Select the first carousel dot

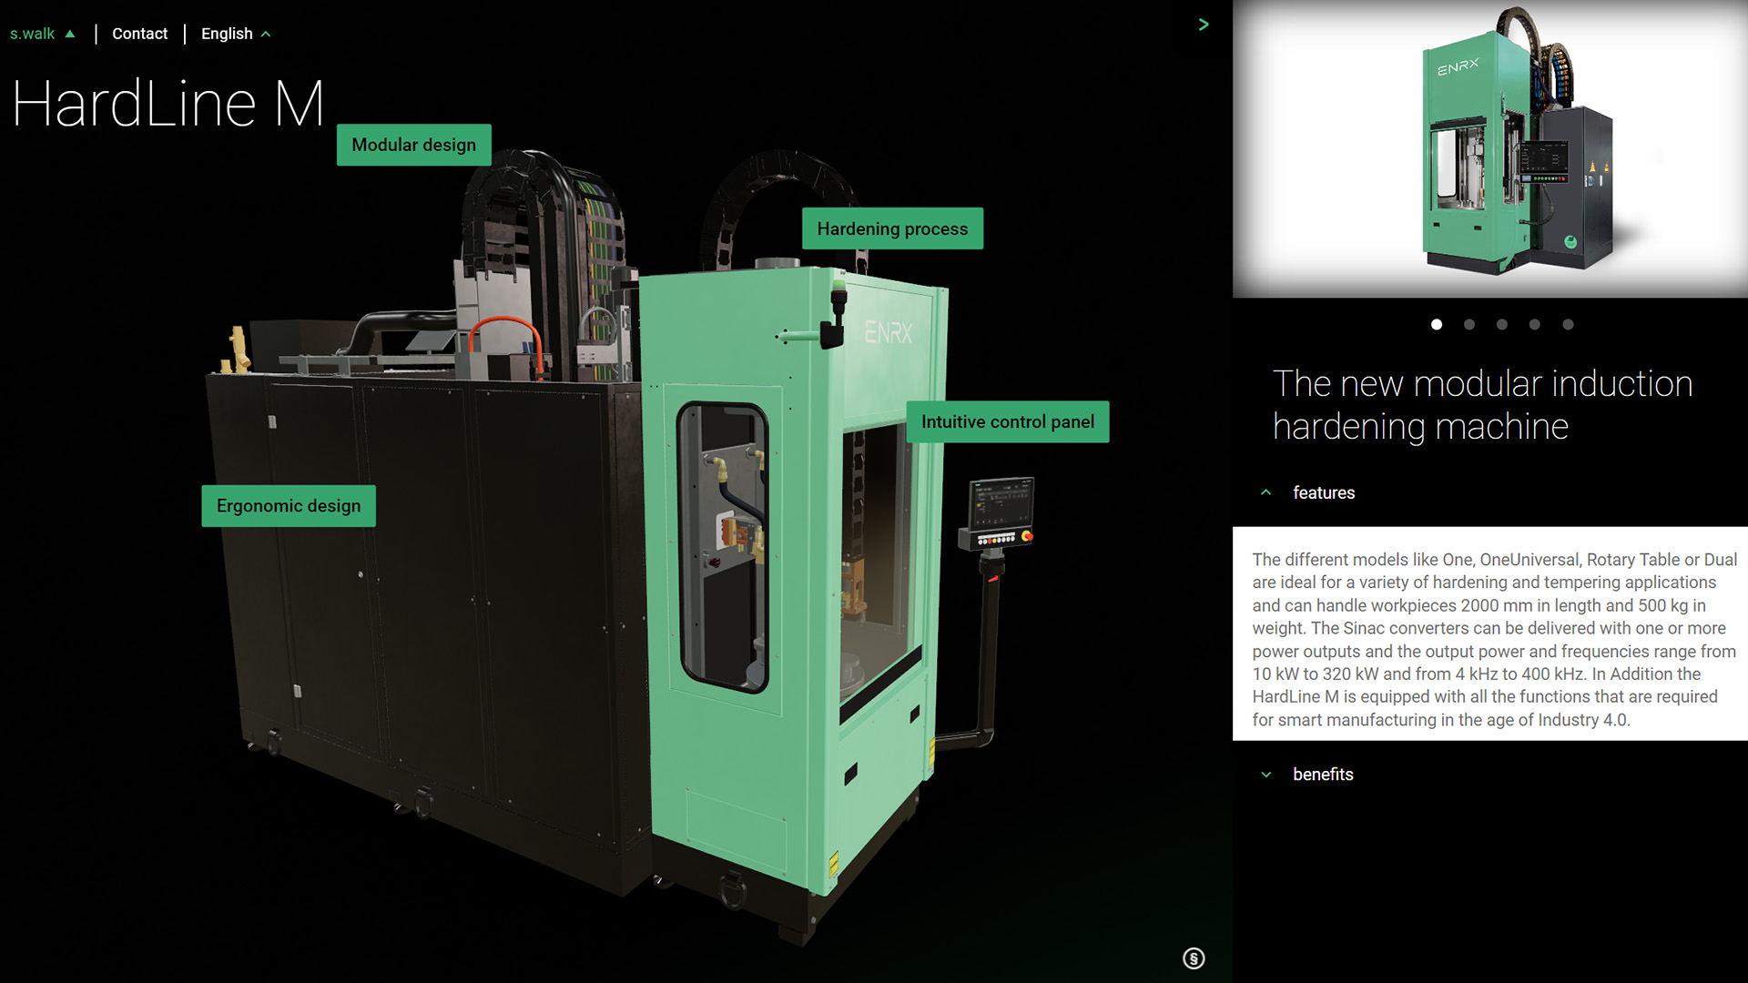click(1437, 324)
